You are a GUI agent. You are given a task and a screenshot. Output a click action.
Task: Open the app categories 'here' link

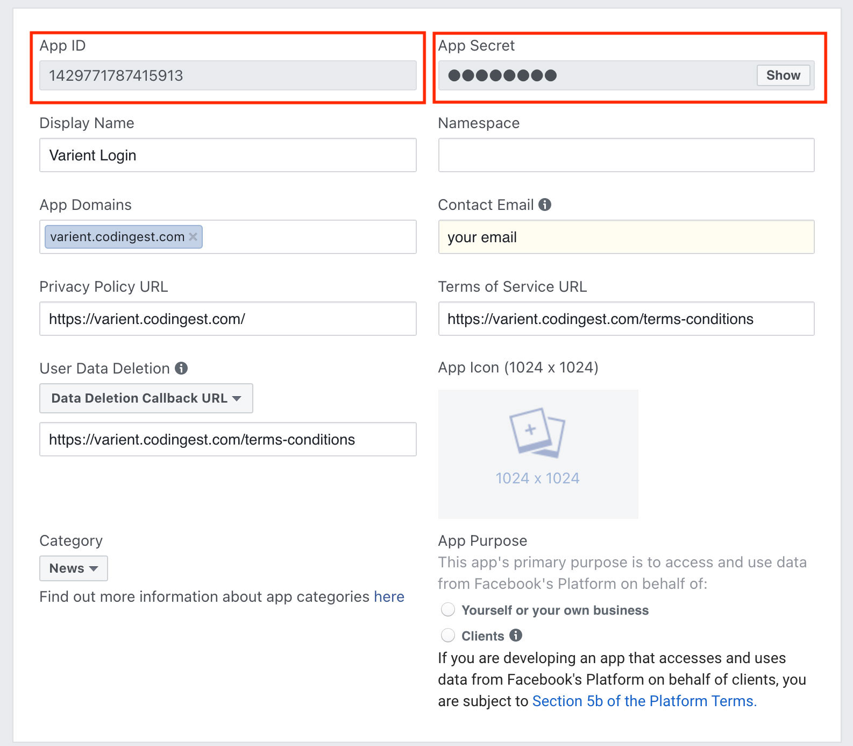tap(389, 596)
